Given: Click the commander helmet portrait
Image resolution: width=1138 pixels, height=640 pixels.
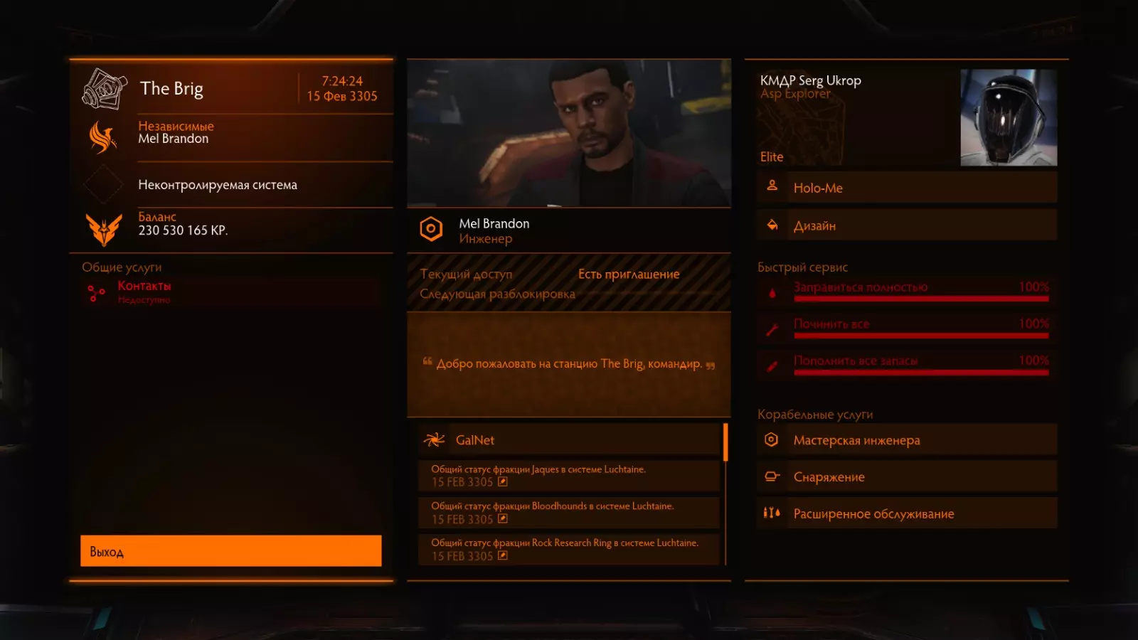Looking at the screenshot, I should coord(1009,117).
